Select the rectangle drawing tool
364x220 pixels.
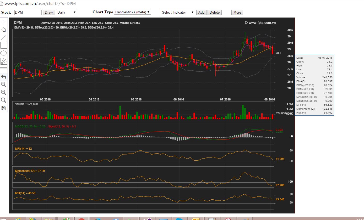[x=4, y=45]
